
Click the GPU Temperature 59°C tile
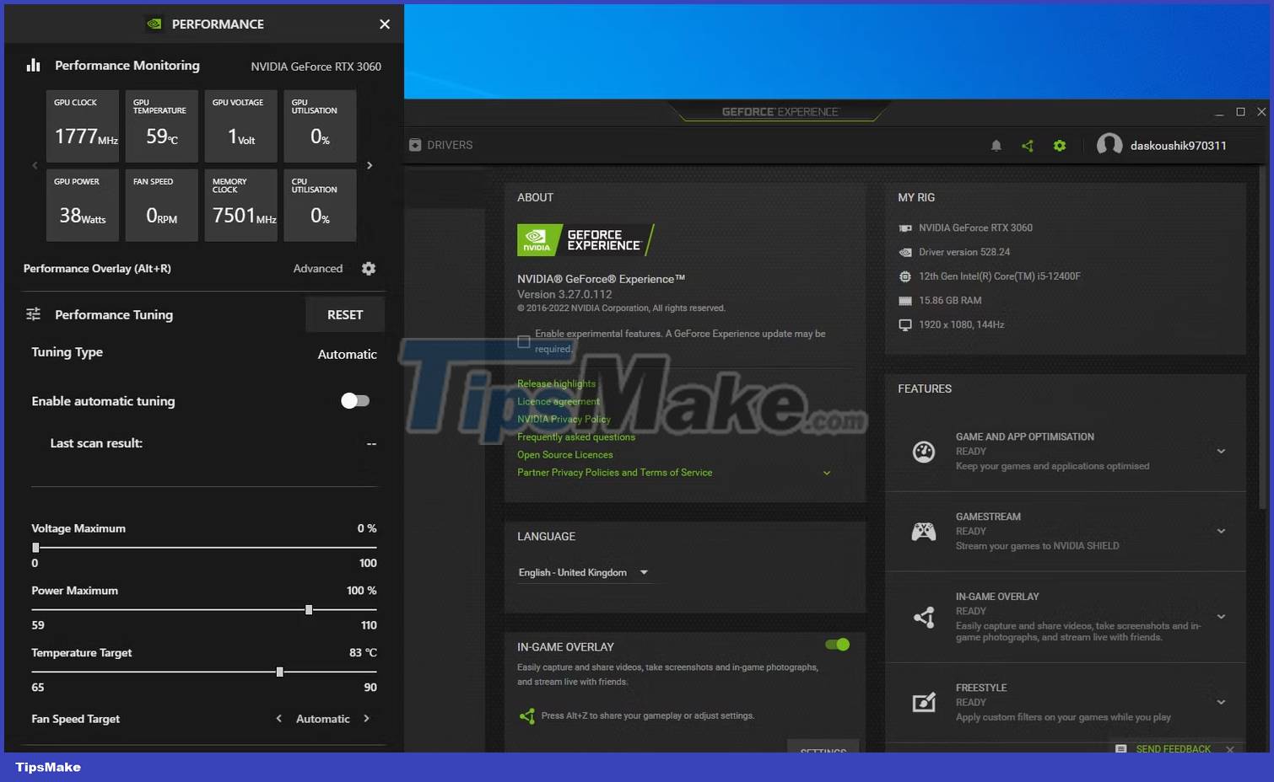pos(162,126)
